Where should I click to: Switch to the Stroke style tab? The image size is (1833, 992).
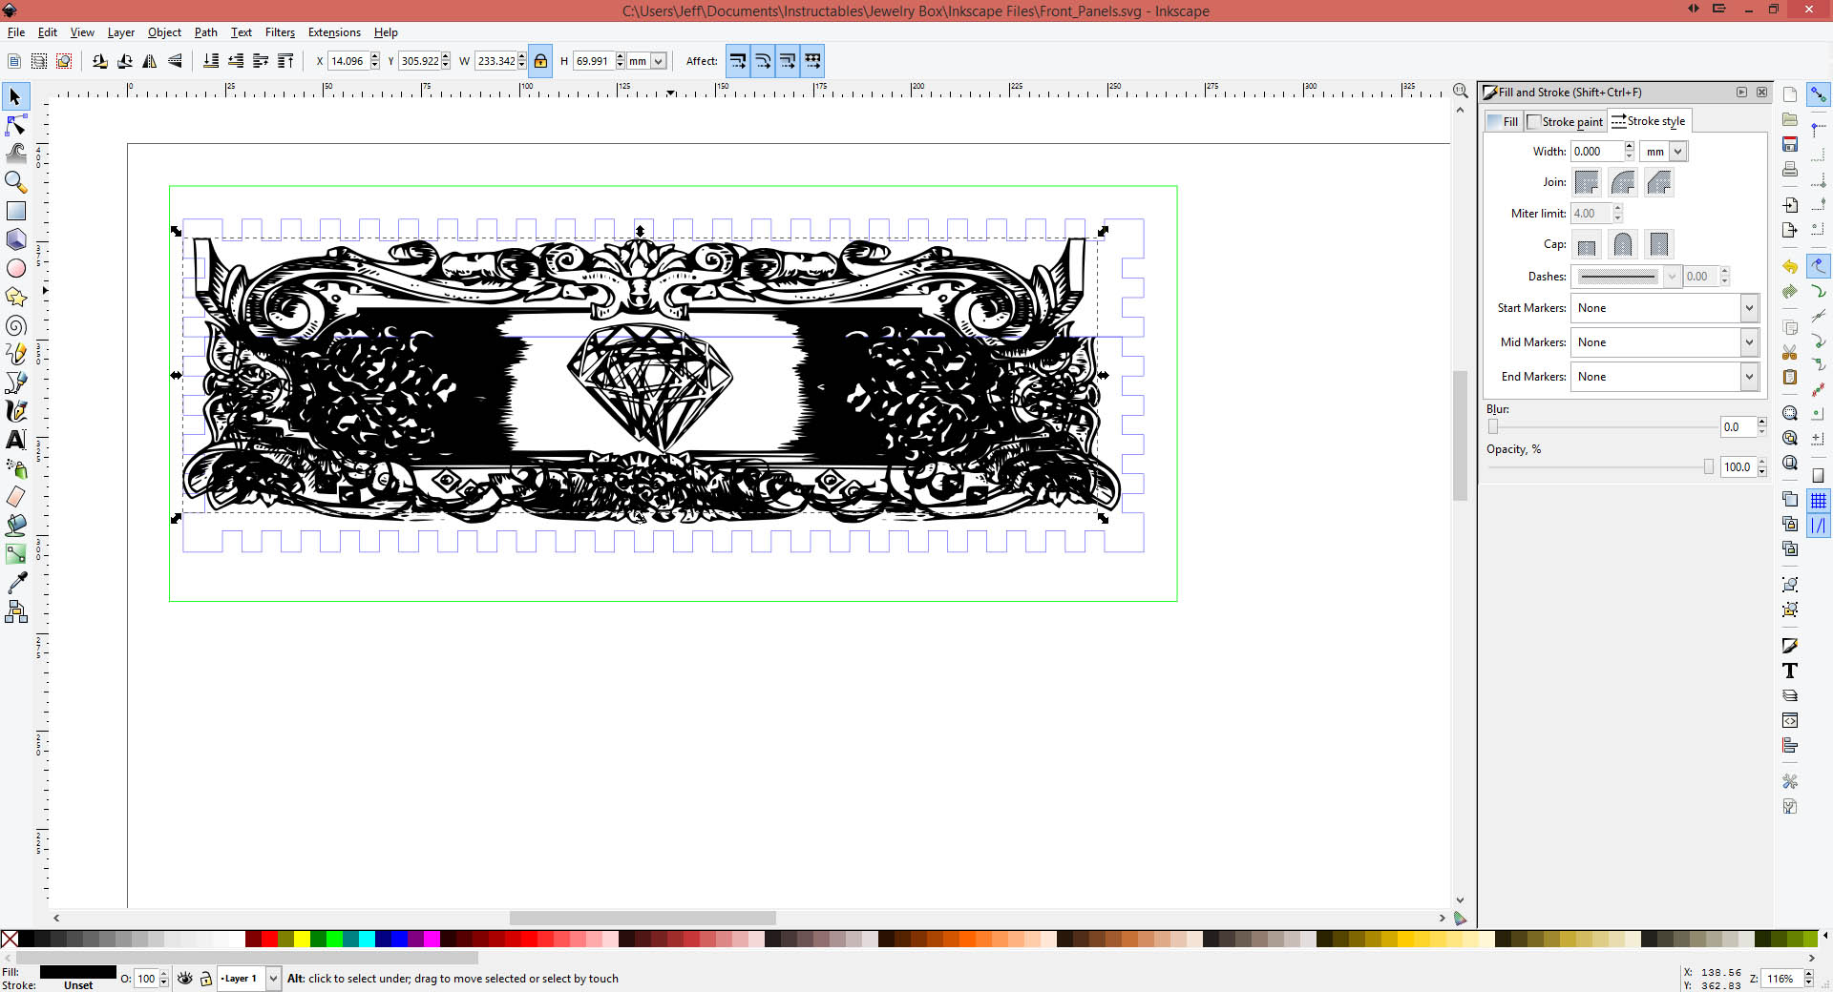1649,121
